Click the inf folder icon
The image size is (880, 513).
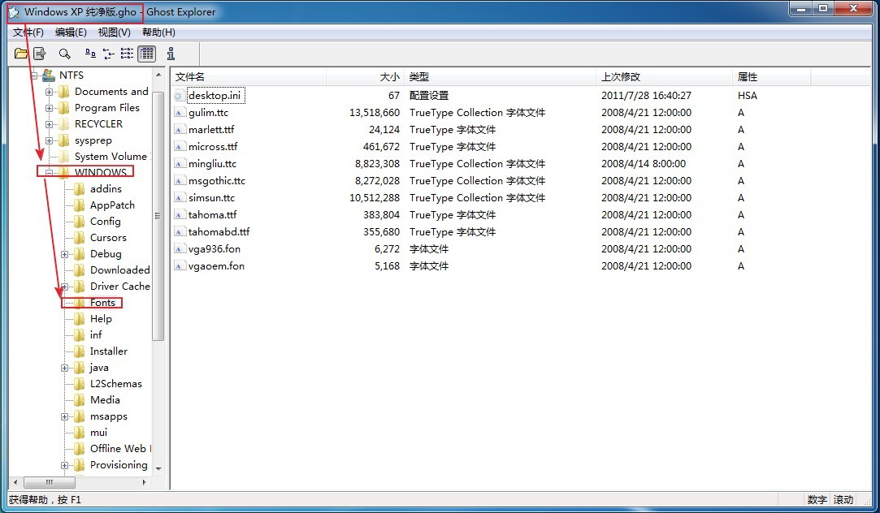pyautogui.click(x=80, y=335)
